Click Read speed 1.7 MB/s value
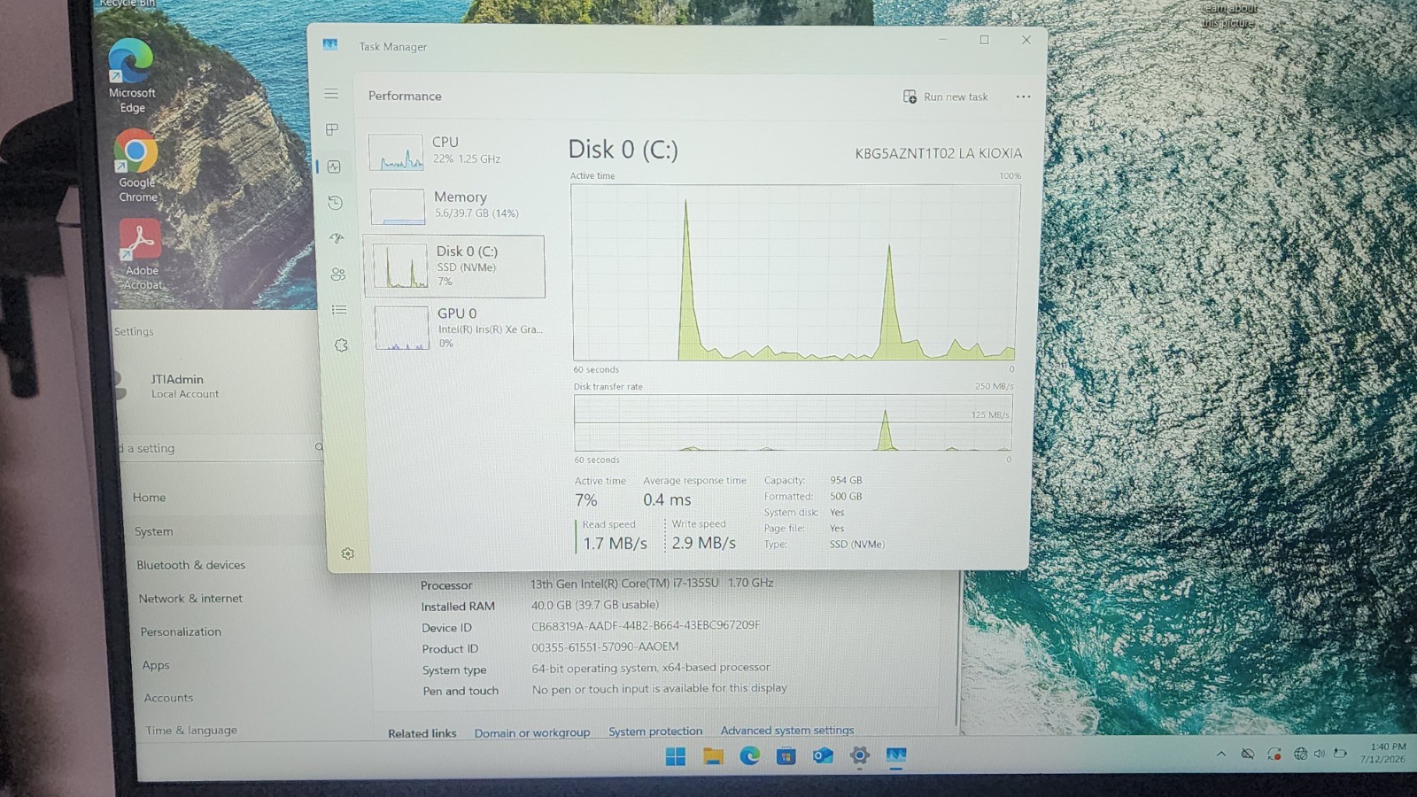 point(615,543)
